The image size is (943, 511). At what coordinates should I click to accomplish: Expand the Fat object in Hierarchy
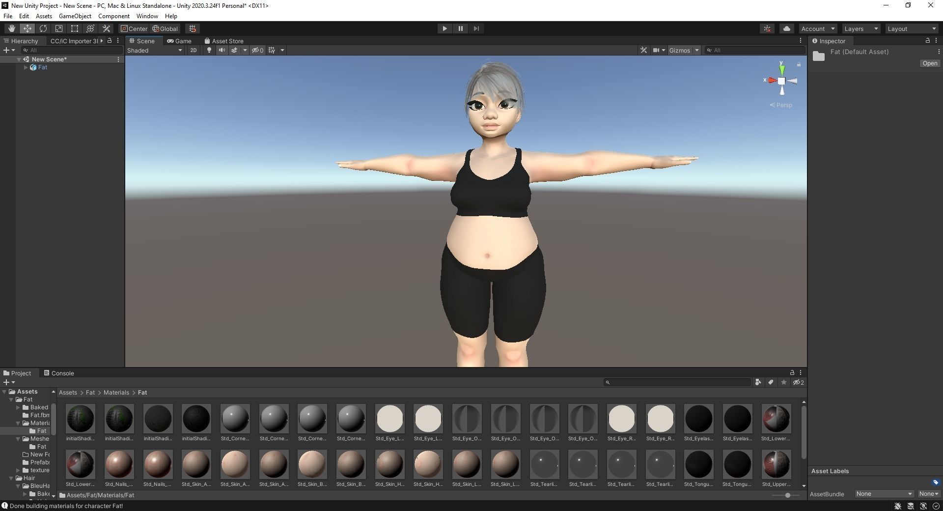[26, 67]
